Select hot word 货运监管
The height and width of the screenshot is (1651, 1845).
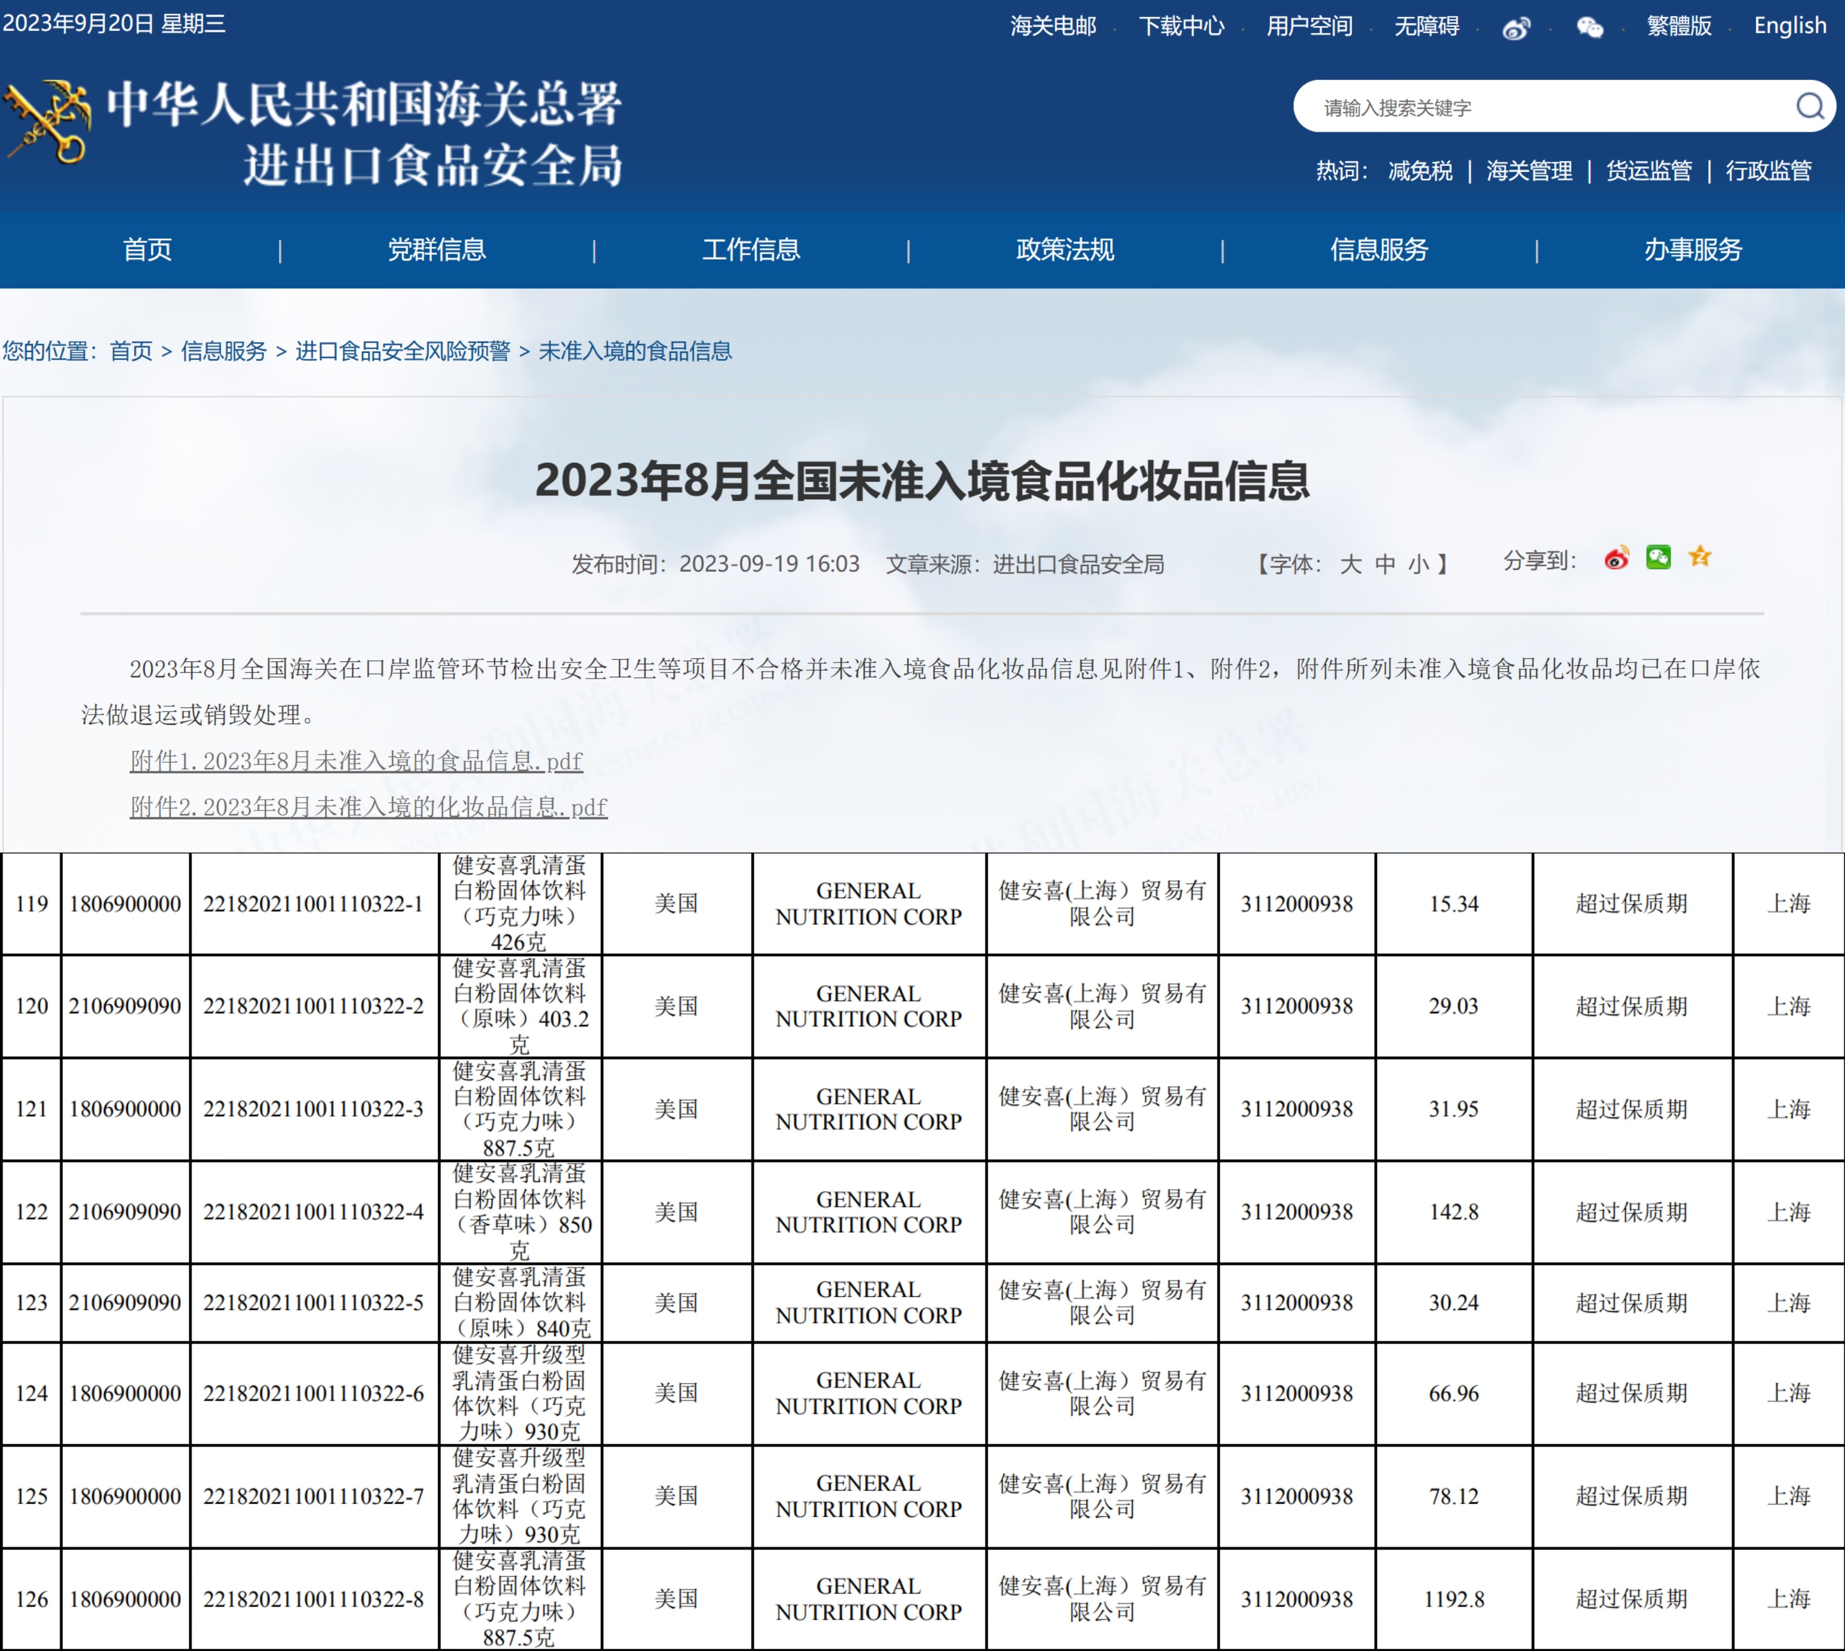1648,170
